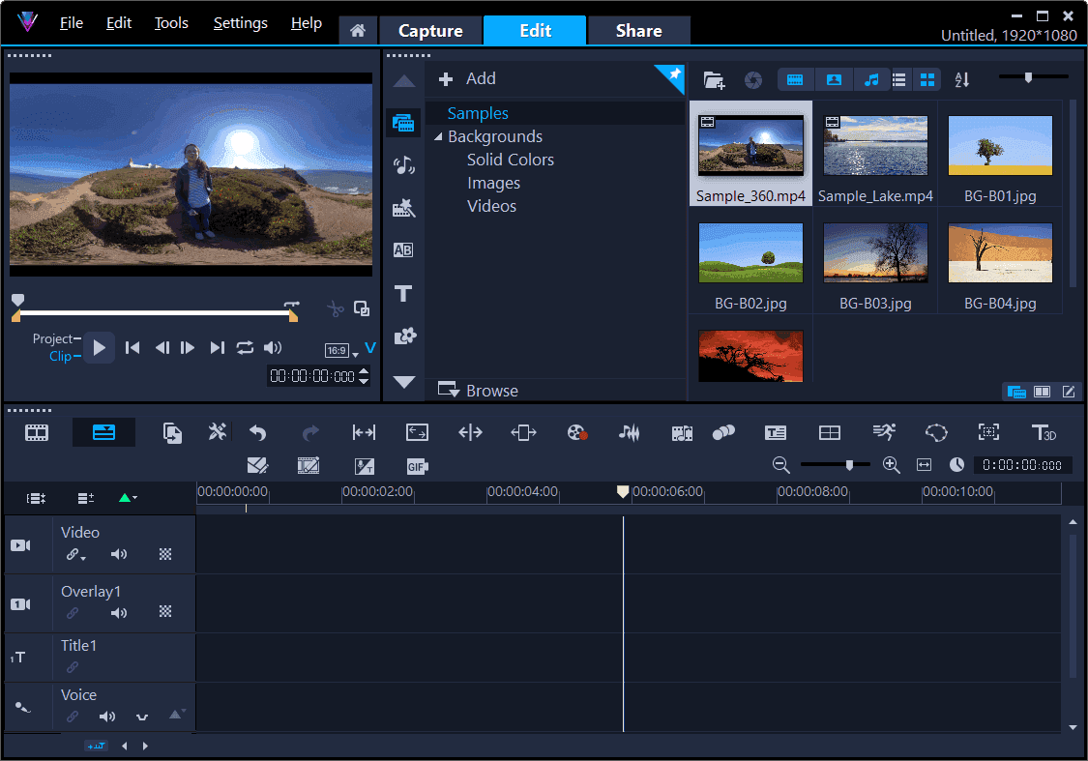Open the Title library T icon

(403, 293)
